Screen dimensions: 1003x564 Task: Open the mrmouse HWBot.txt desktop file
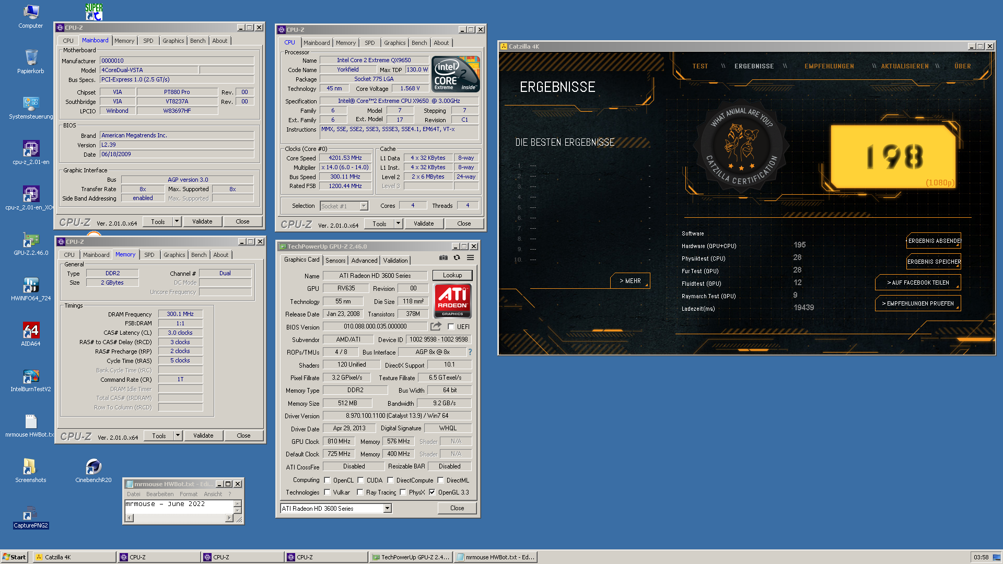[31, 425]
